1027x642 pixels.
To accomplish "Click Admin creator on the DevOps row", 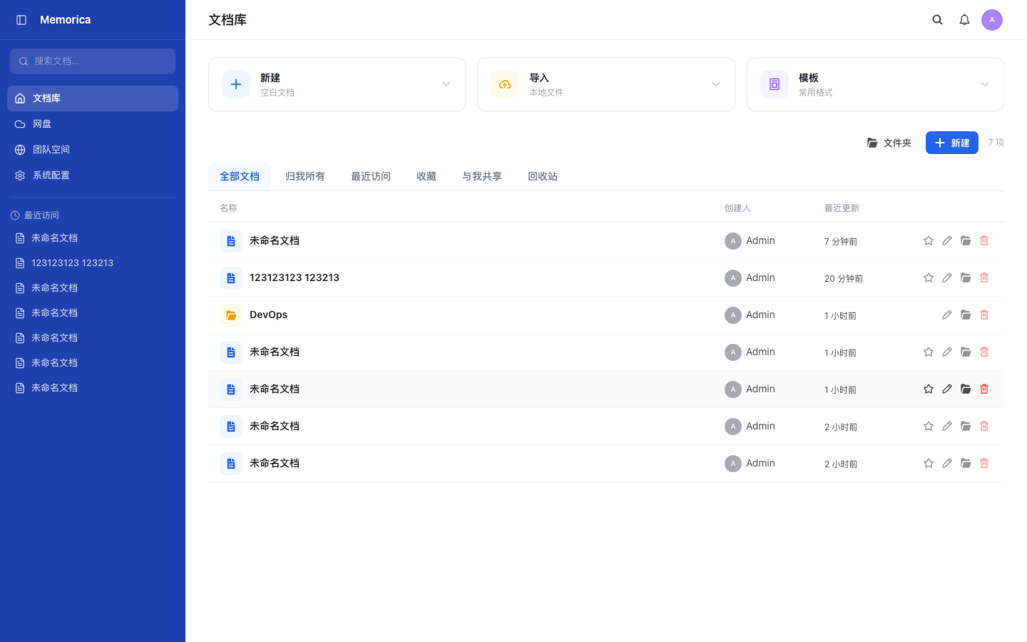I will 750,315.
